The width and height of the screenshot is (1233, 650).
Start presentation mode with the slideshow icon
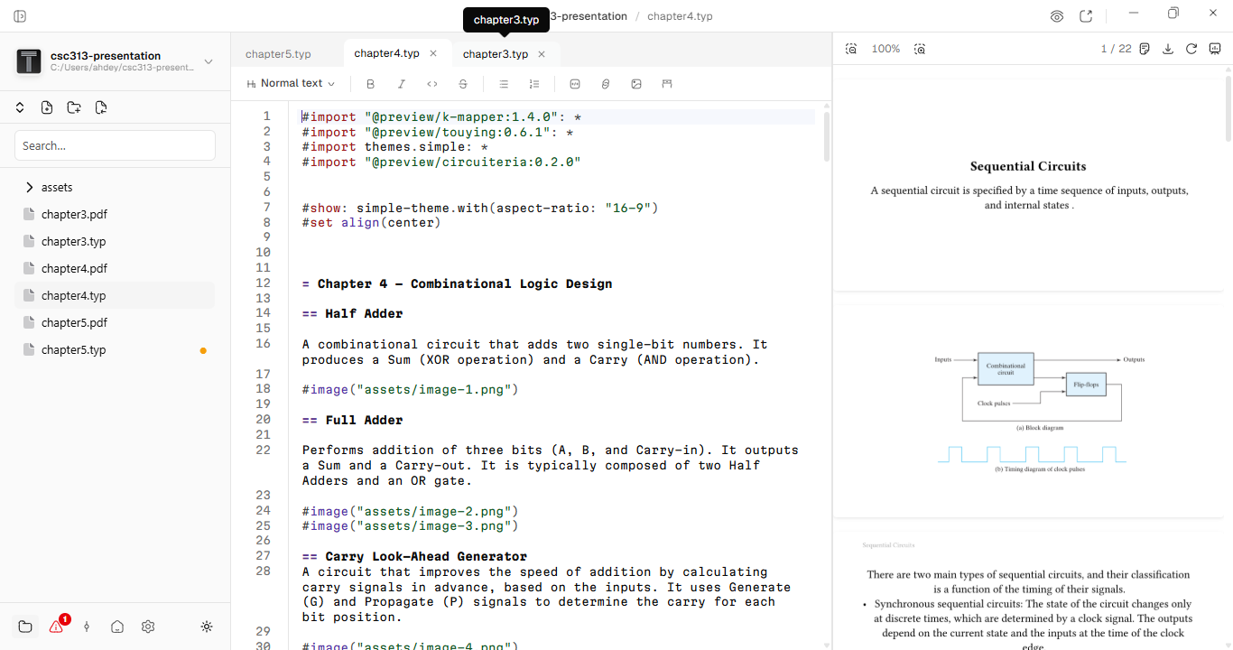tap(1215, 49)
